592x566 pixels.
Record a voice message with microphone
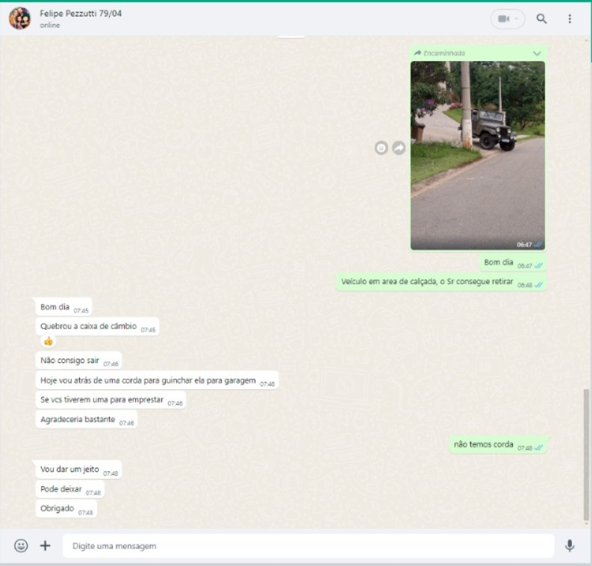tap(570, 546)
